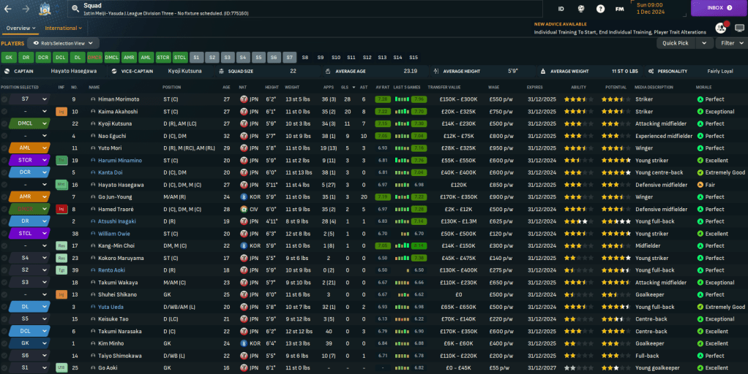Switch to the International tab
748x374 pixels.
pyautogui.click(x=61, y=28)
